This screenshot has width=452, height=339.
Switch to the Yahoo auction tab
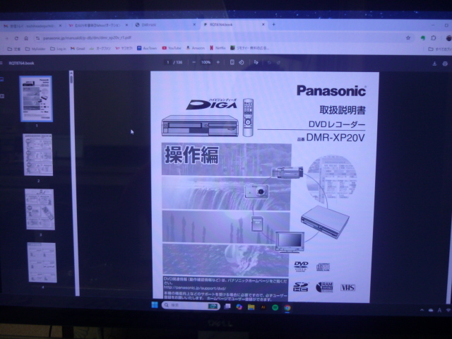[98, 25]
